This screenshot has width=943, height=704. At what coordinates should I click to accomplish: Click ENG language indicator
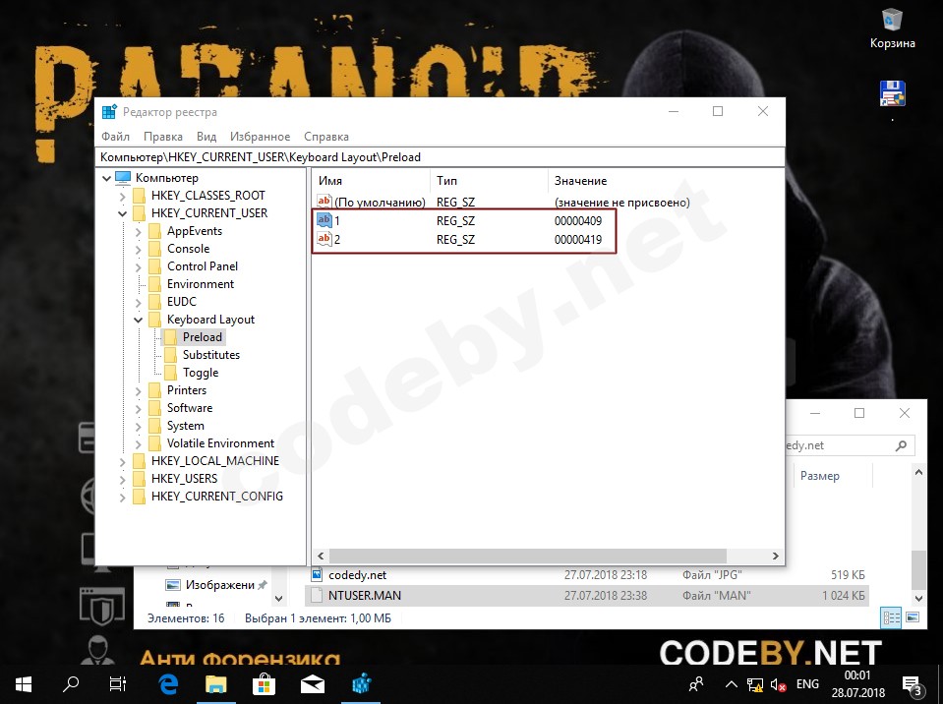(807, 684)
